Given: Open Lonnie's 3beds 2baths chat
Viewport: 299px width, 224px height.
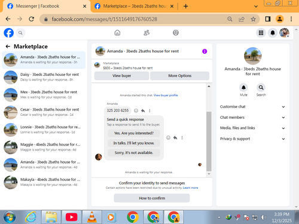Looking at the screenshot, I should pos(44,130).
